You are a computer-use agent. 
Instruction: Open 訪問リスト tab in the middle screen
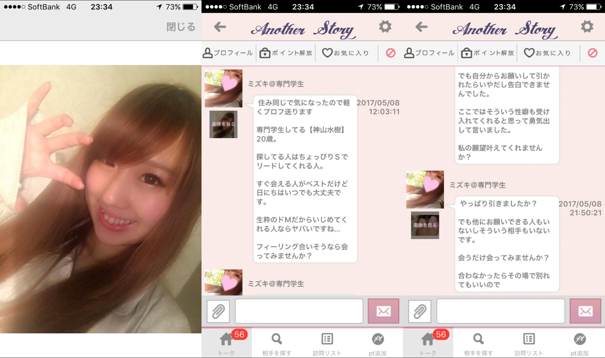click(327, 343)
